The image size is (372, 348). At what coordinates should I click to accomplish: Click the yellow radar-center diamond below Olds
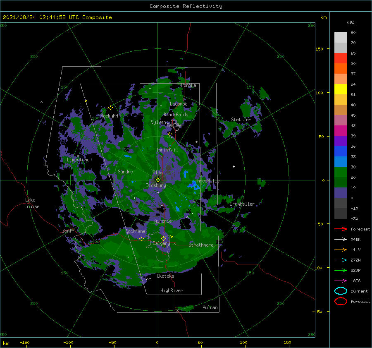pos(158,180)
